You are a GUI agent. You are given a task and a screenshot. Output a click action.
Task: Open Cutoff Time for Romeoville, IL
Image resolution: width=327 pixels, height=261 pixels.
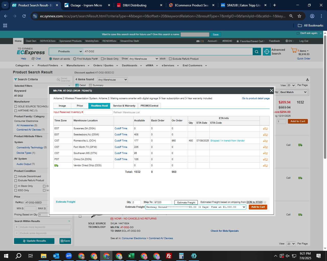(x=121, y=141)
